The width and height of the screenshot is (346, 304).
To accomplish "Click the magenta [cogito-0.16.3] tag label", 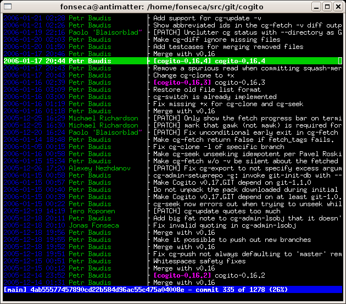I will [175, 82].
